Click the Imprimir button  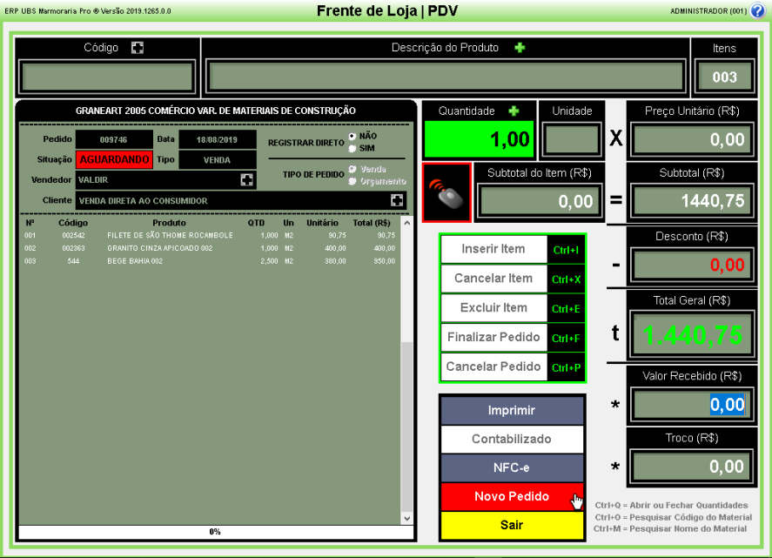tap(512, 410)
